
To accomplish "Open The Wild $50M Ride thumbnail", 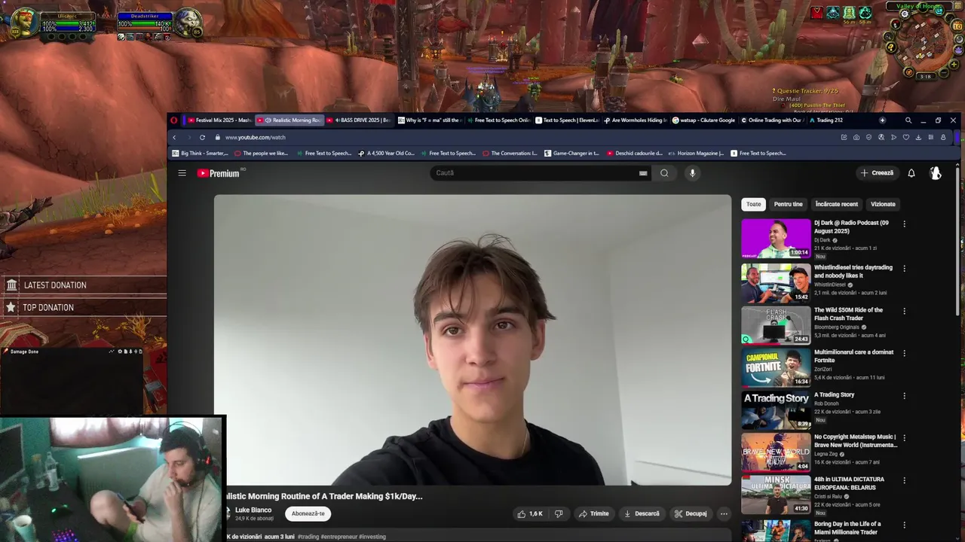I will click(x=776, y=325).
